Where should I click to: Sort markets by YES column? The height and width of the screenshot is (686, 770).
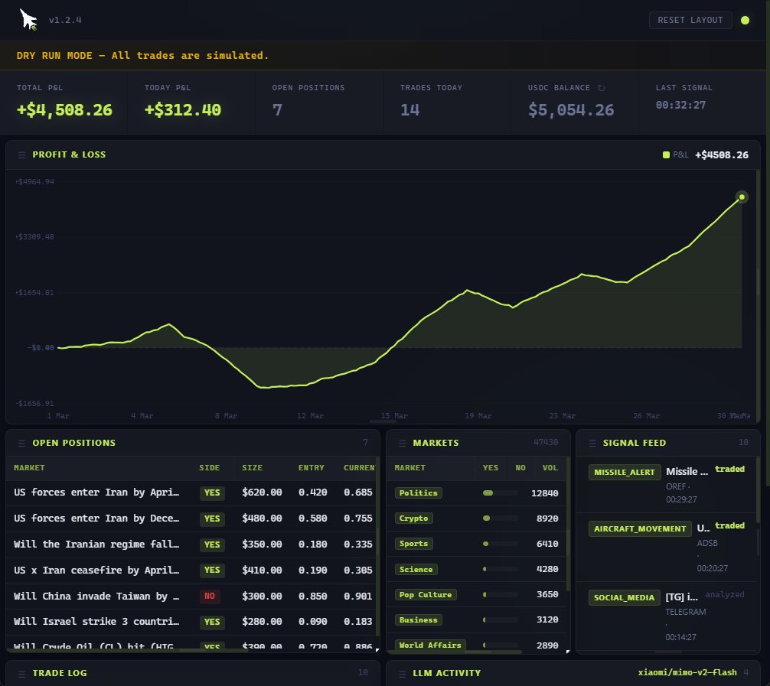coord(490,467)
